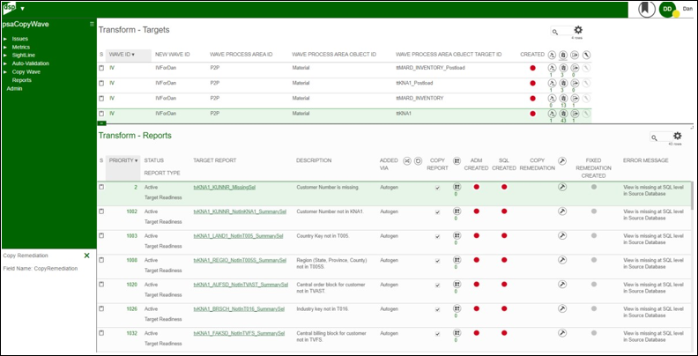Click hammer icon for tvKNA1_KUNNR_MissingSel row
This screenshot has width=698, height=356.
[562, 188]
